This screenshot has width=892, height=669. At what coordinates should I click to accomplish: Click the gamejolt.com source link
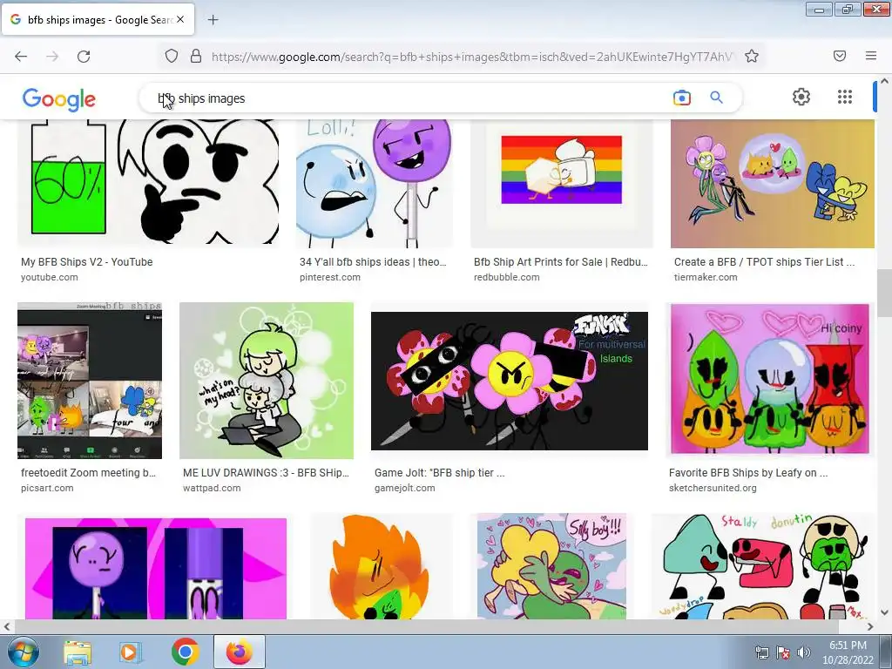pos(405,488)
